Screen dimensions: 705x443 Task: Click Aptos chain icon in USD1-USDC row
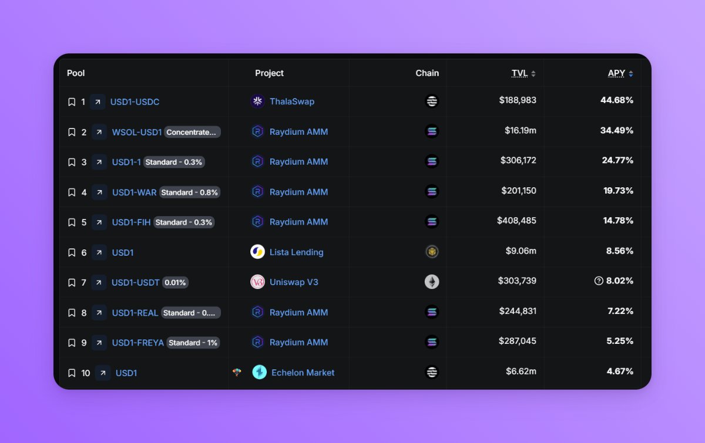click(432, 101)
